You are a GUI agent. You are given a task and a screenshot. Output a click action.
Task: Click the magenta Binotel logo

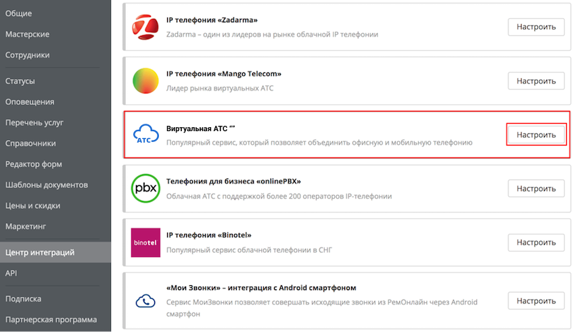(x=145, y=242)
